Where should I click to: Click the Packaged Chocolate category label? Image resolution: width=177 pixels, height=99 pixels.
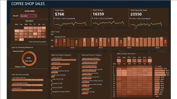pyautogui.click(x=61, y=92)
